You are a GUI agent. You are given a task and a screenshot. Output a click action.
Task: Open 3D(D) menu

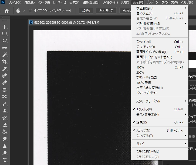tap(125, 2)
